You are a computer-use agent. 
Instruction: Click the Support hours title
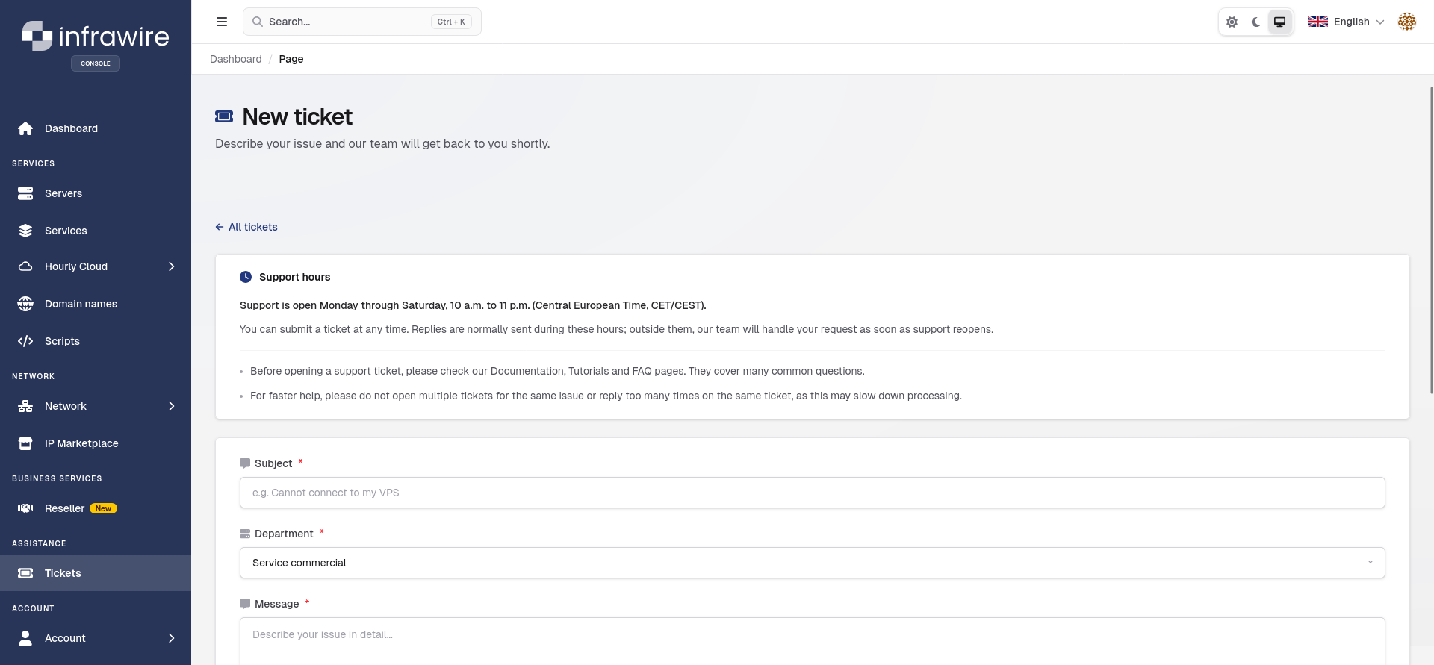[x=294, y=277]
